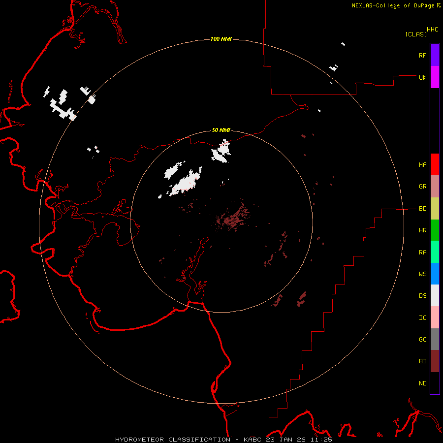The height and width of the screenshot is (443, 443).
Task: Click the WS legend label
Action: pos(422,274)
